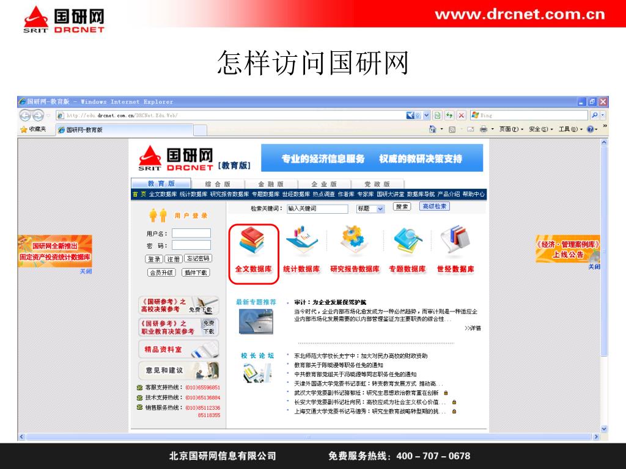Switch to the 教育版 tab
The width and height of the screenshot is (626, 469).
[161, 183]
